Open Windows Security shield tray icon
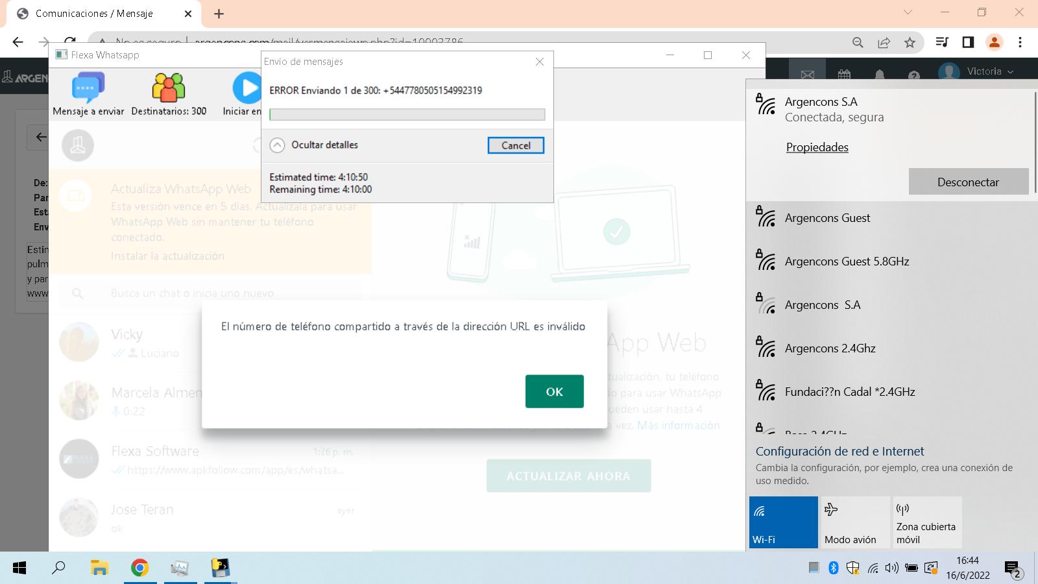 click(853, 568)
